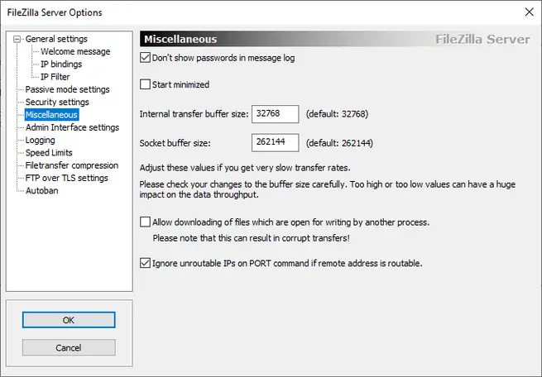Click the Internal transfer buffer size field
Viewport: 542px width, 377px height.
tap(276, 114)
